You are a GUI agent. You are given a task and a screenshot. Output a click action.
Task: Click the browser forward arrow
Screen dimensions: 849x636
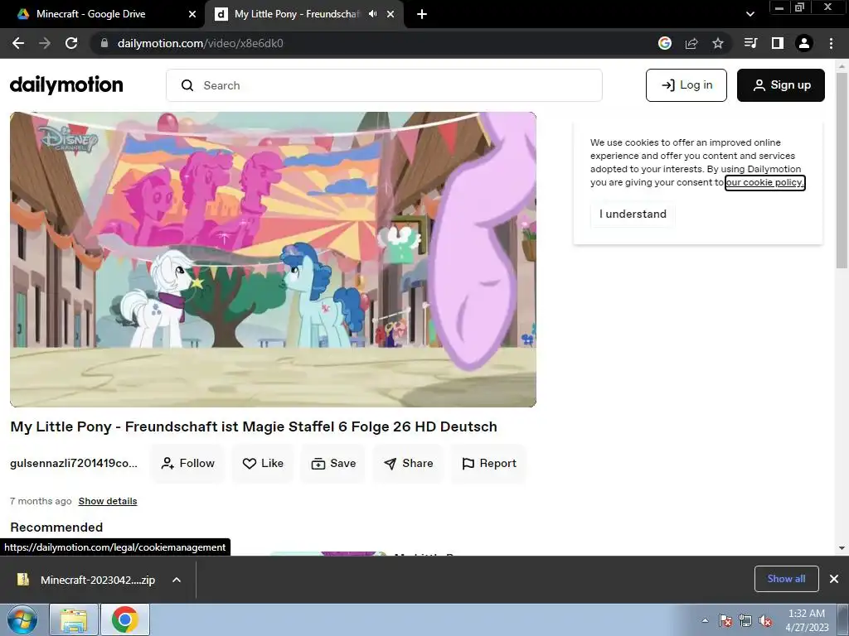(45, 43)
